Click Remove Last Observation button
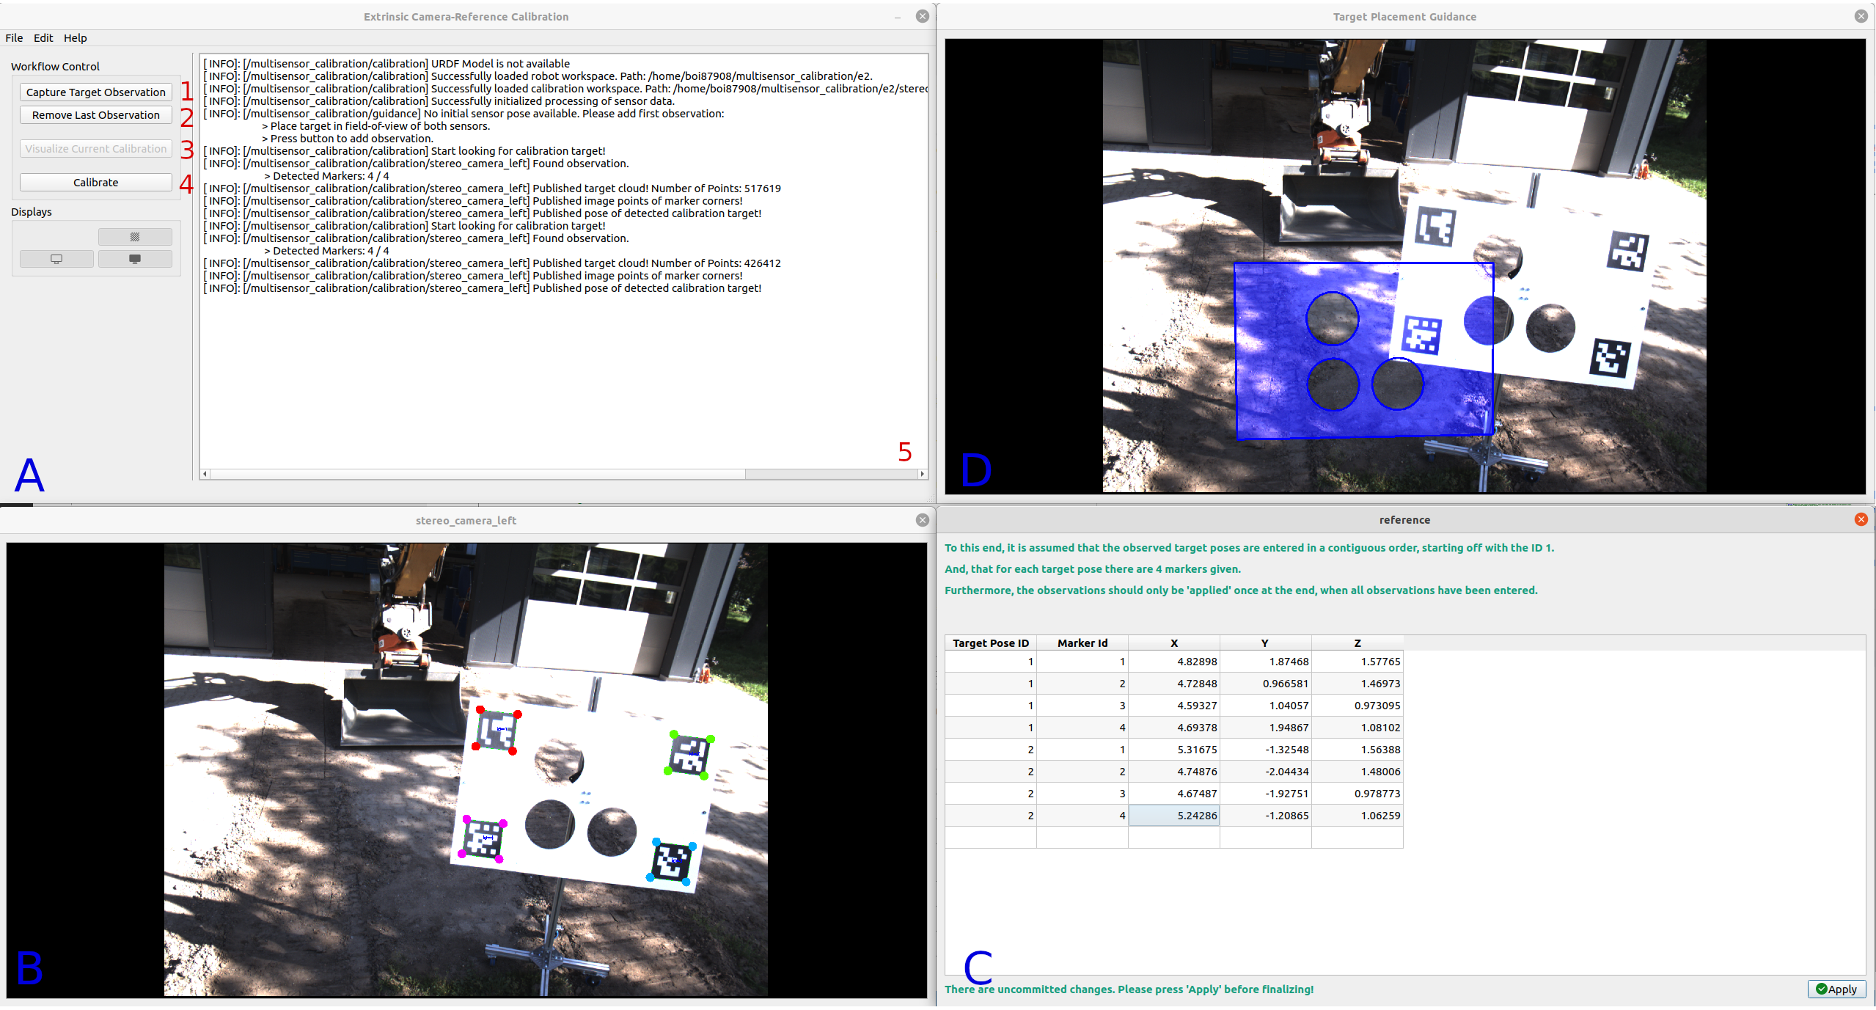The width and height of the screenshot is (1876, 1010). tap(96, 115)
